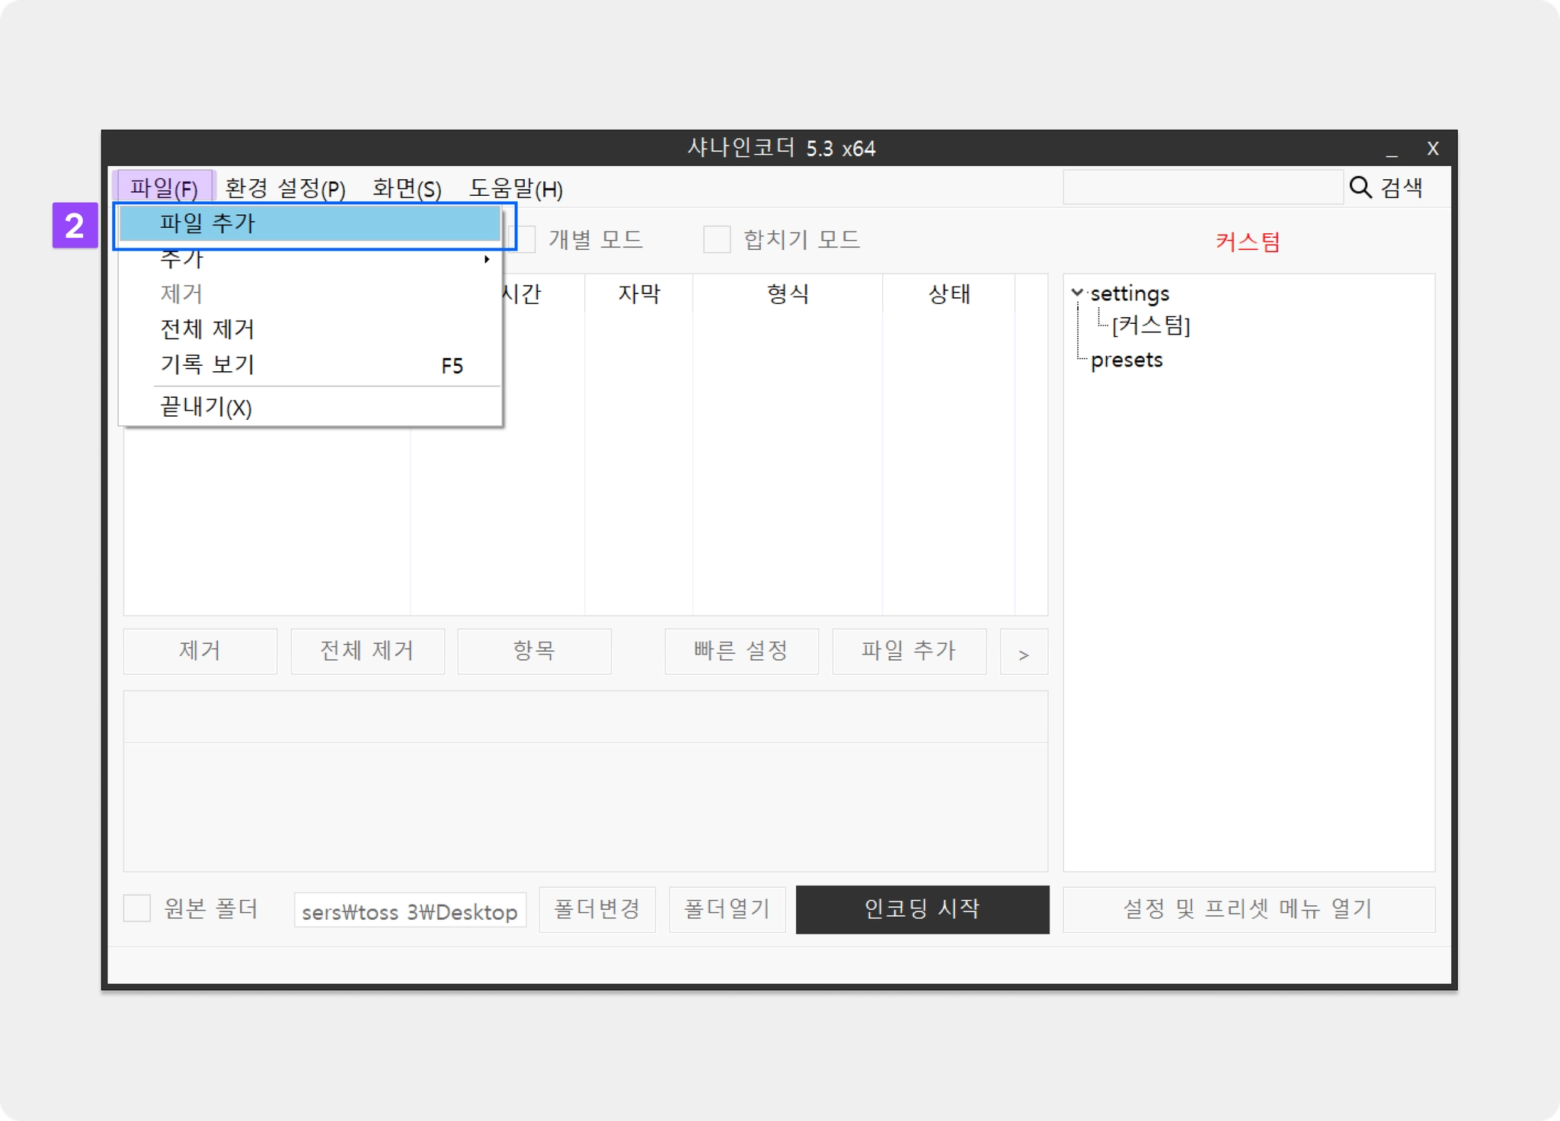Select the presets tree item

(x=1126, y=360)
